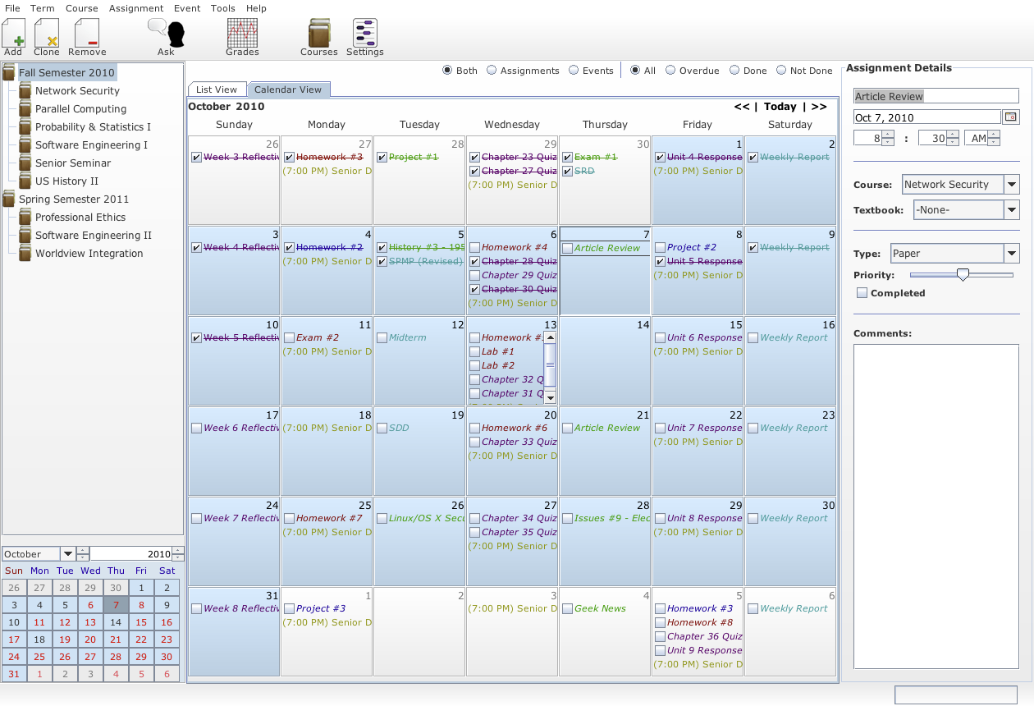Image resolution: width=1034 pixels, height=706 pixels.
Task: Toggle the Completed checkbox in Assignment Details
Action: coord(862,293)
